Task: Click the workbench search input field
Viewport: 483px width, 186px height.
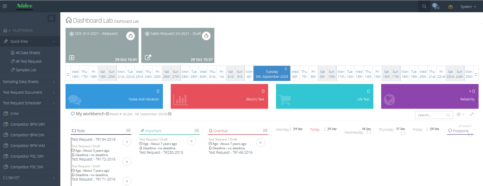Action: click(431, 115)
